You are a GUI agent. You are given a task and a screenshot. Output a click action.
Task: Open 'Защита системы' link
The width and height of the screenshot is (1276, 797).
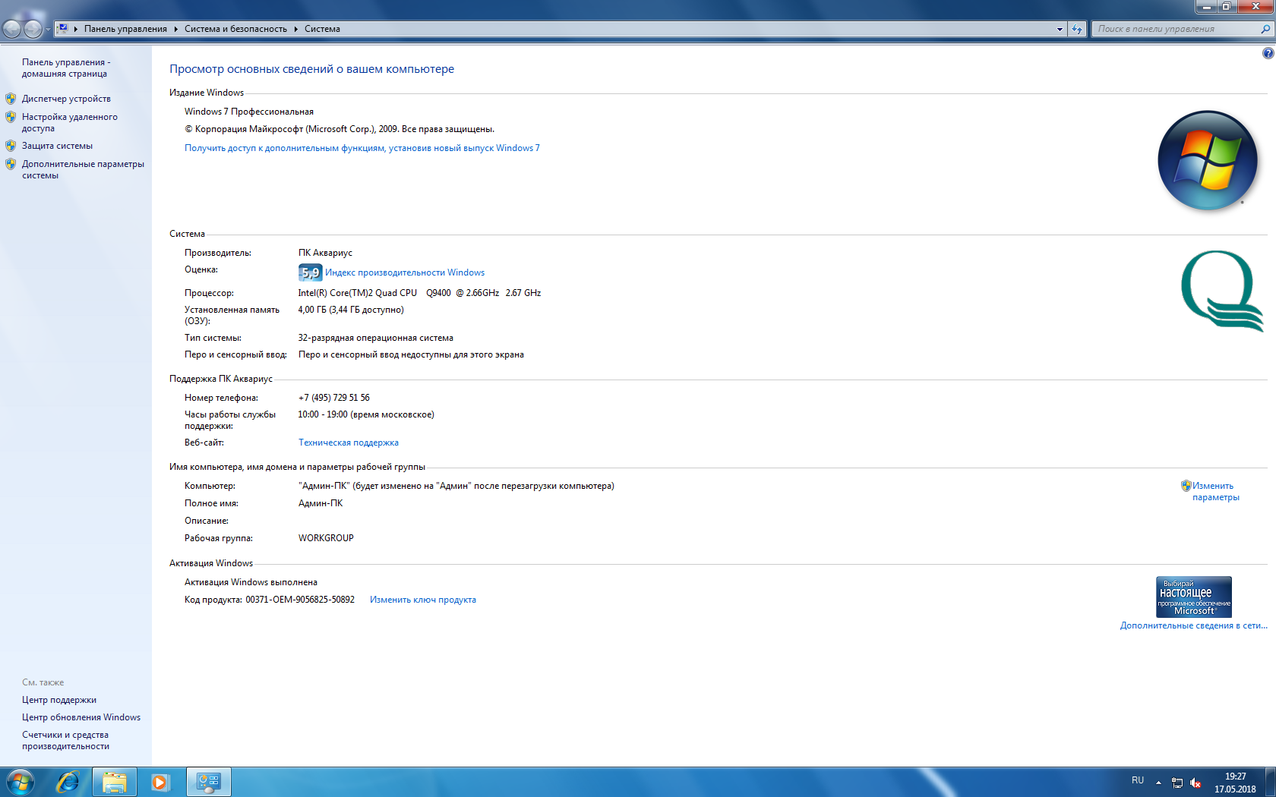(x=57, y=146)
